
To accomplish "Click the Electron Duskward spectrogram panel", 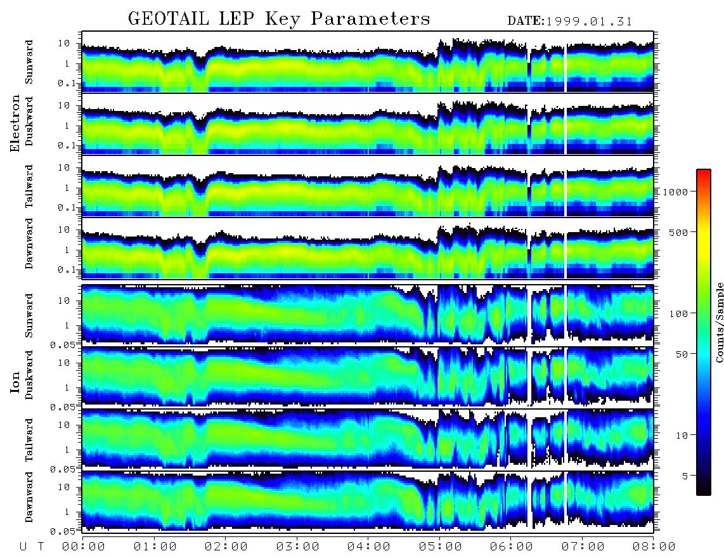I will click(x=368, y=124).
